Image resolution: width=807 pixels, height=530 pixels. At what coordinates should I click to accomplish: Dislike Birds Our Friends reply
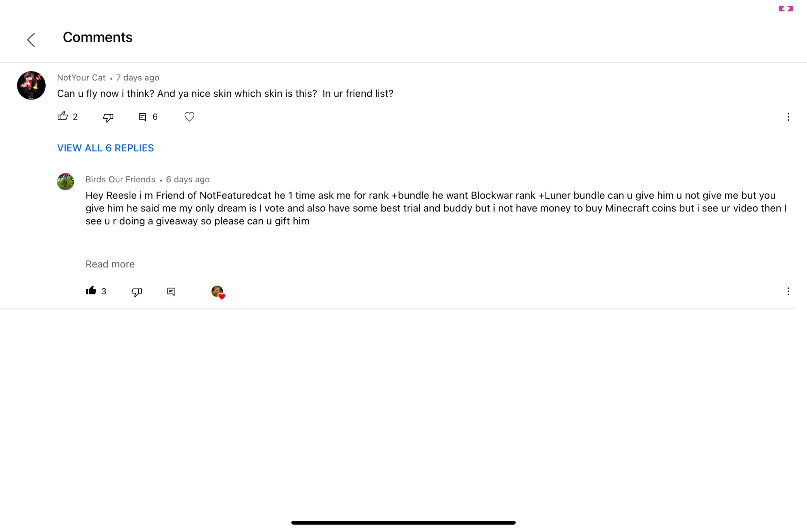[x=137, y=292]
